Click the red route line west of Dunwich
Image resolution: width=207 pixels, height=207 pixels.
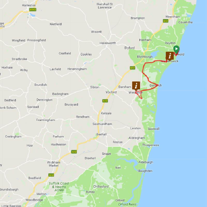coord(146,77)
